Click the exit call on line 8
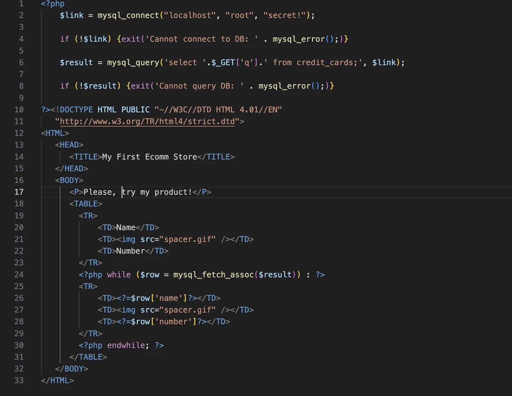Screen dimensions: 512x396 (140, 86)
